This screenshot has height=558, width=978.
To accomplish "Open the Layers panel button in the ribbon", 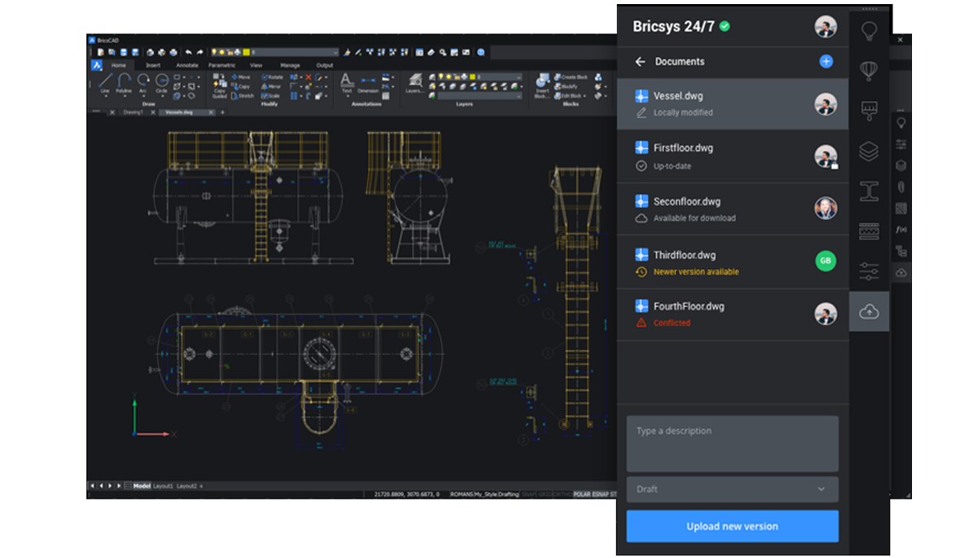I will (414, 84).
